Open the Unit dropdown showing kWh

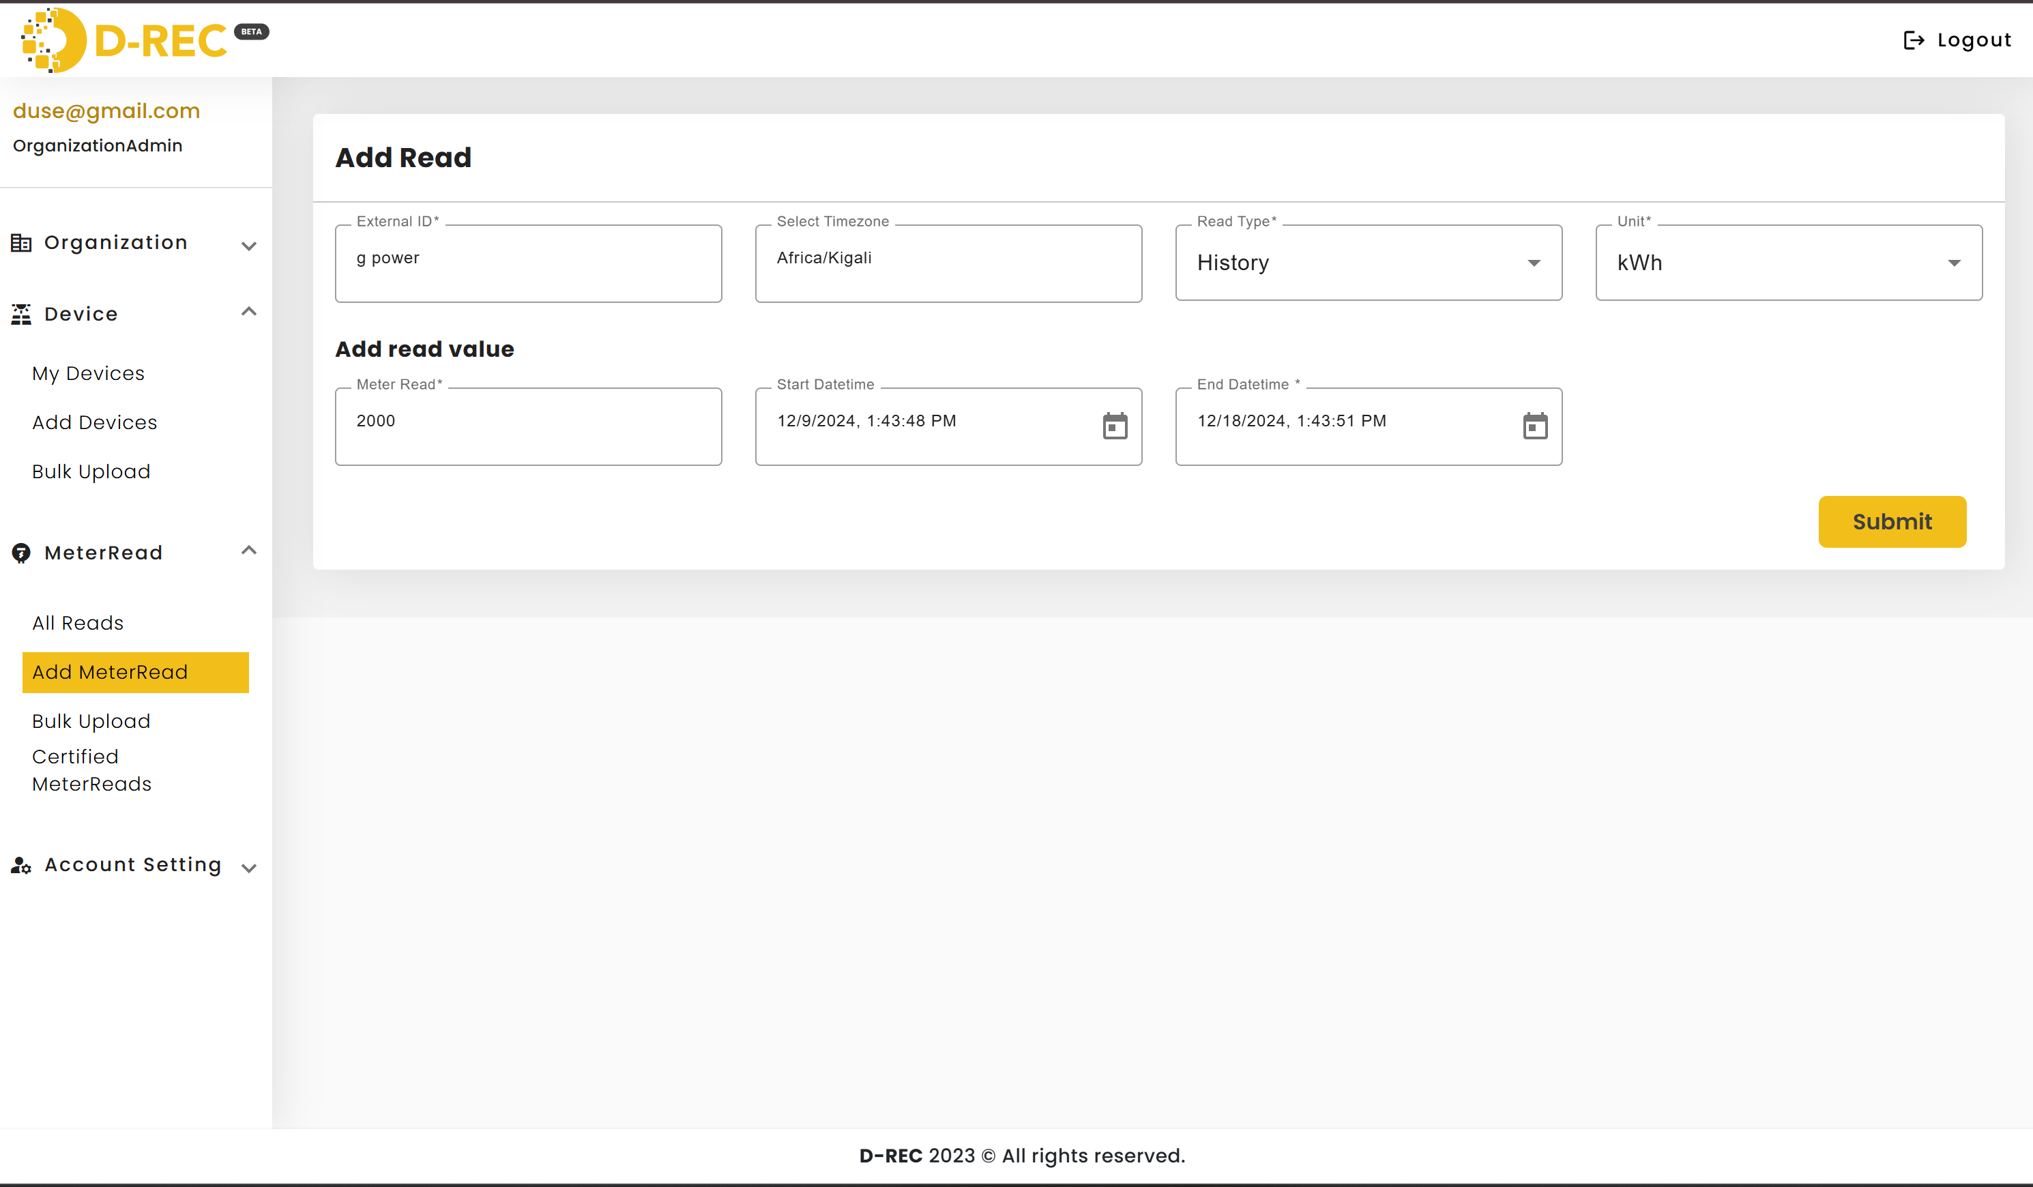click(x=1789, y=263)
